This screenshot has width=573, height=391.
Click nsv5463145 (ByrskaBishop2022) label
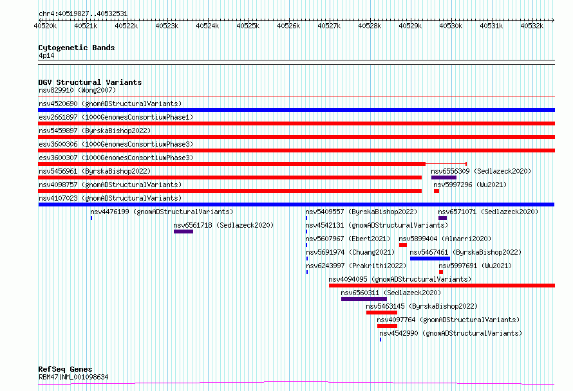click(422, 306)
